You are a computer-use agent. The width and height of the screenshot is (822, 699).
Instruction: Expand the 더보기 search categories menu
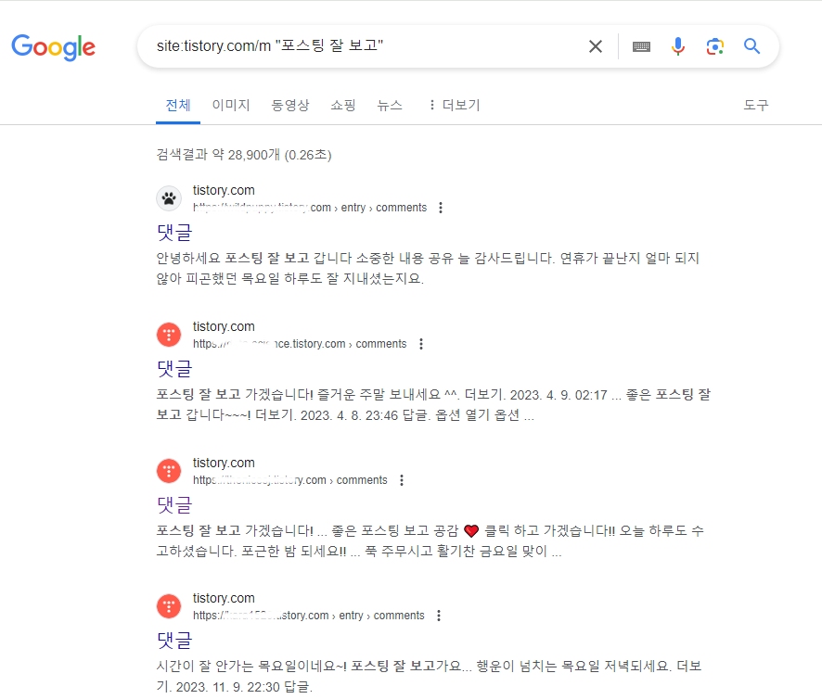[453, 105]
